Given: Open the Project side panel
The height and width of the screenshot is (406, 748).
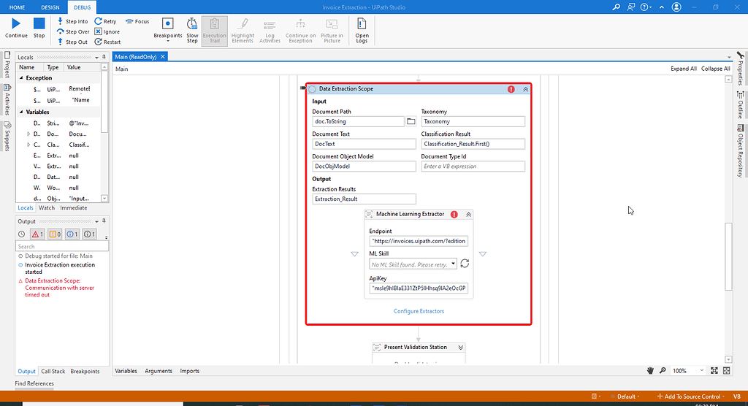Looking at the screenshot, I should click(x=7, y=65).
